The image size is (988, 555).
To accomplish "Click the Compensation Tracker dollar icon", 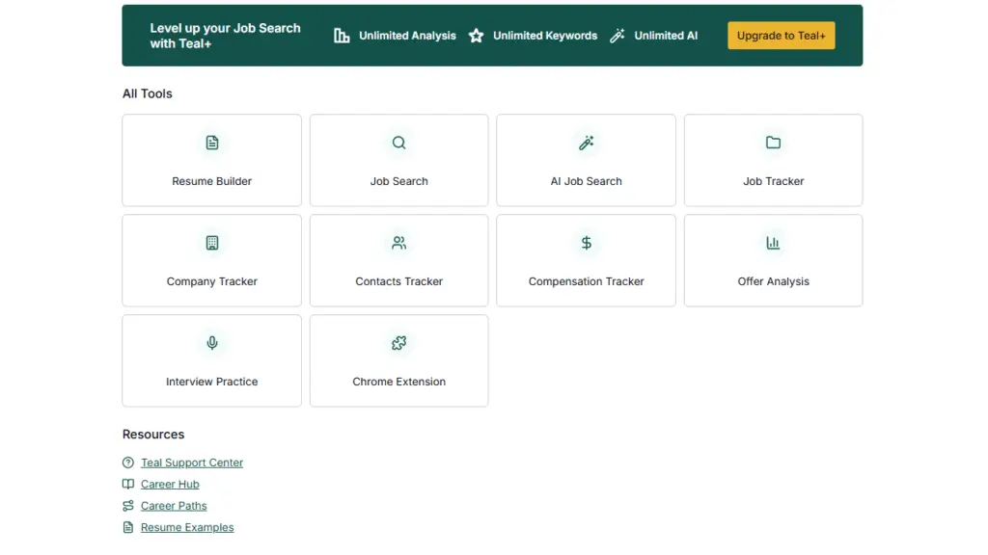I will [x=586, y=243].
